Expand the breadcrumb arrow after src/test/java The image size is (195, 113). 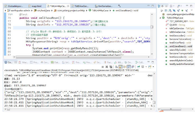pyautogui.click(x=52, y=11)
